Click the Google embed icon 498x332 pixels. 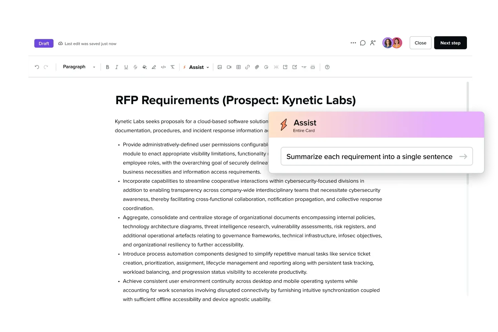(266, 67)
